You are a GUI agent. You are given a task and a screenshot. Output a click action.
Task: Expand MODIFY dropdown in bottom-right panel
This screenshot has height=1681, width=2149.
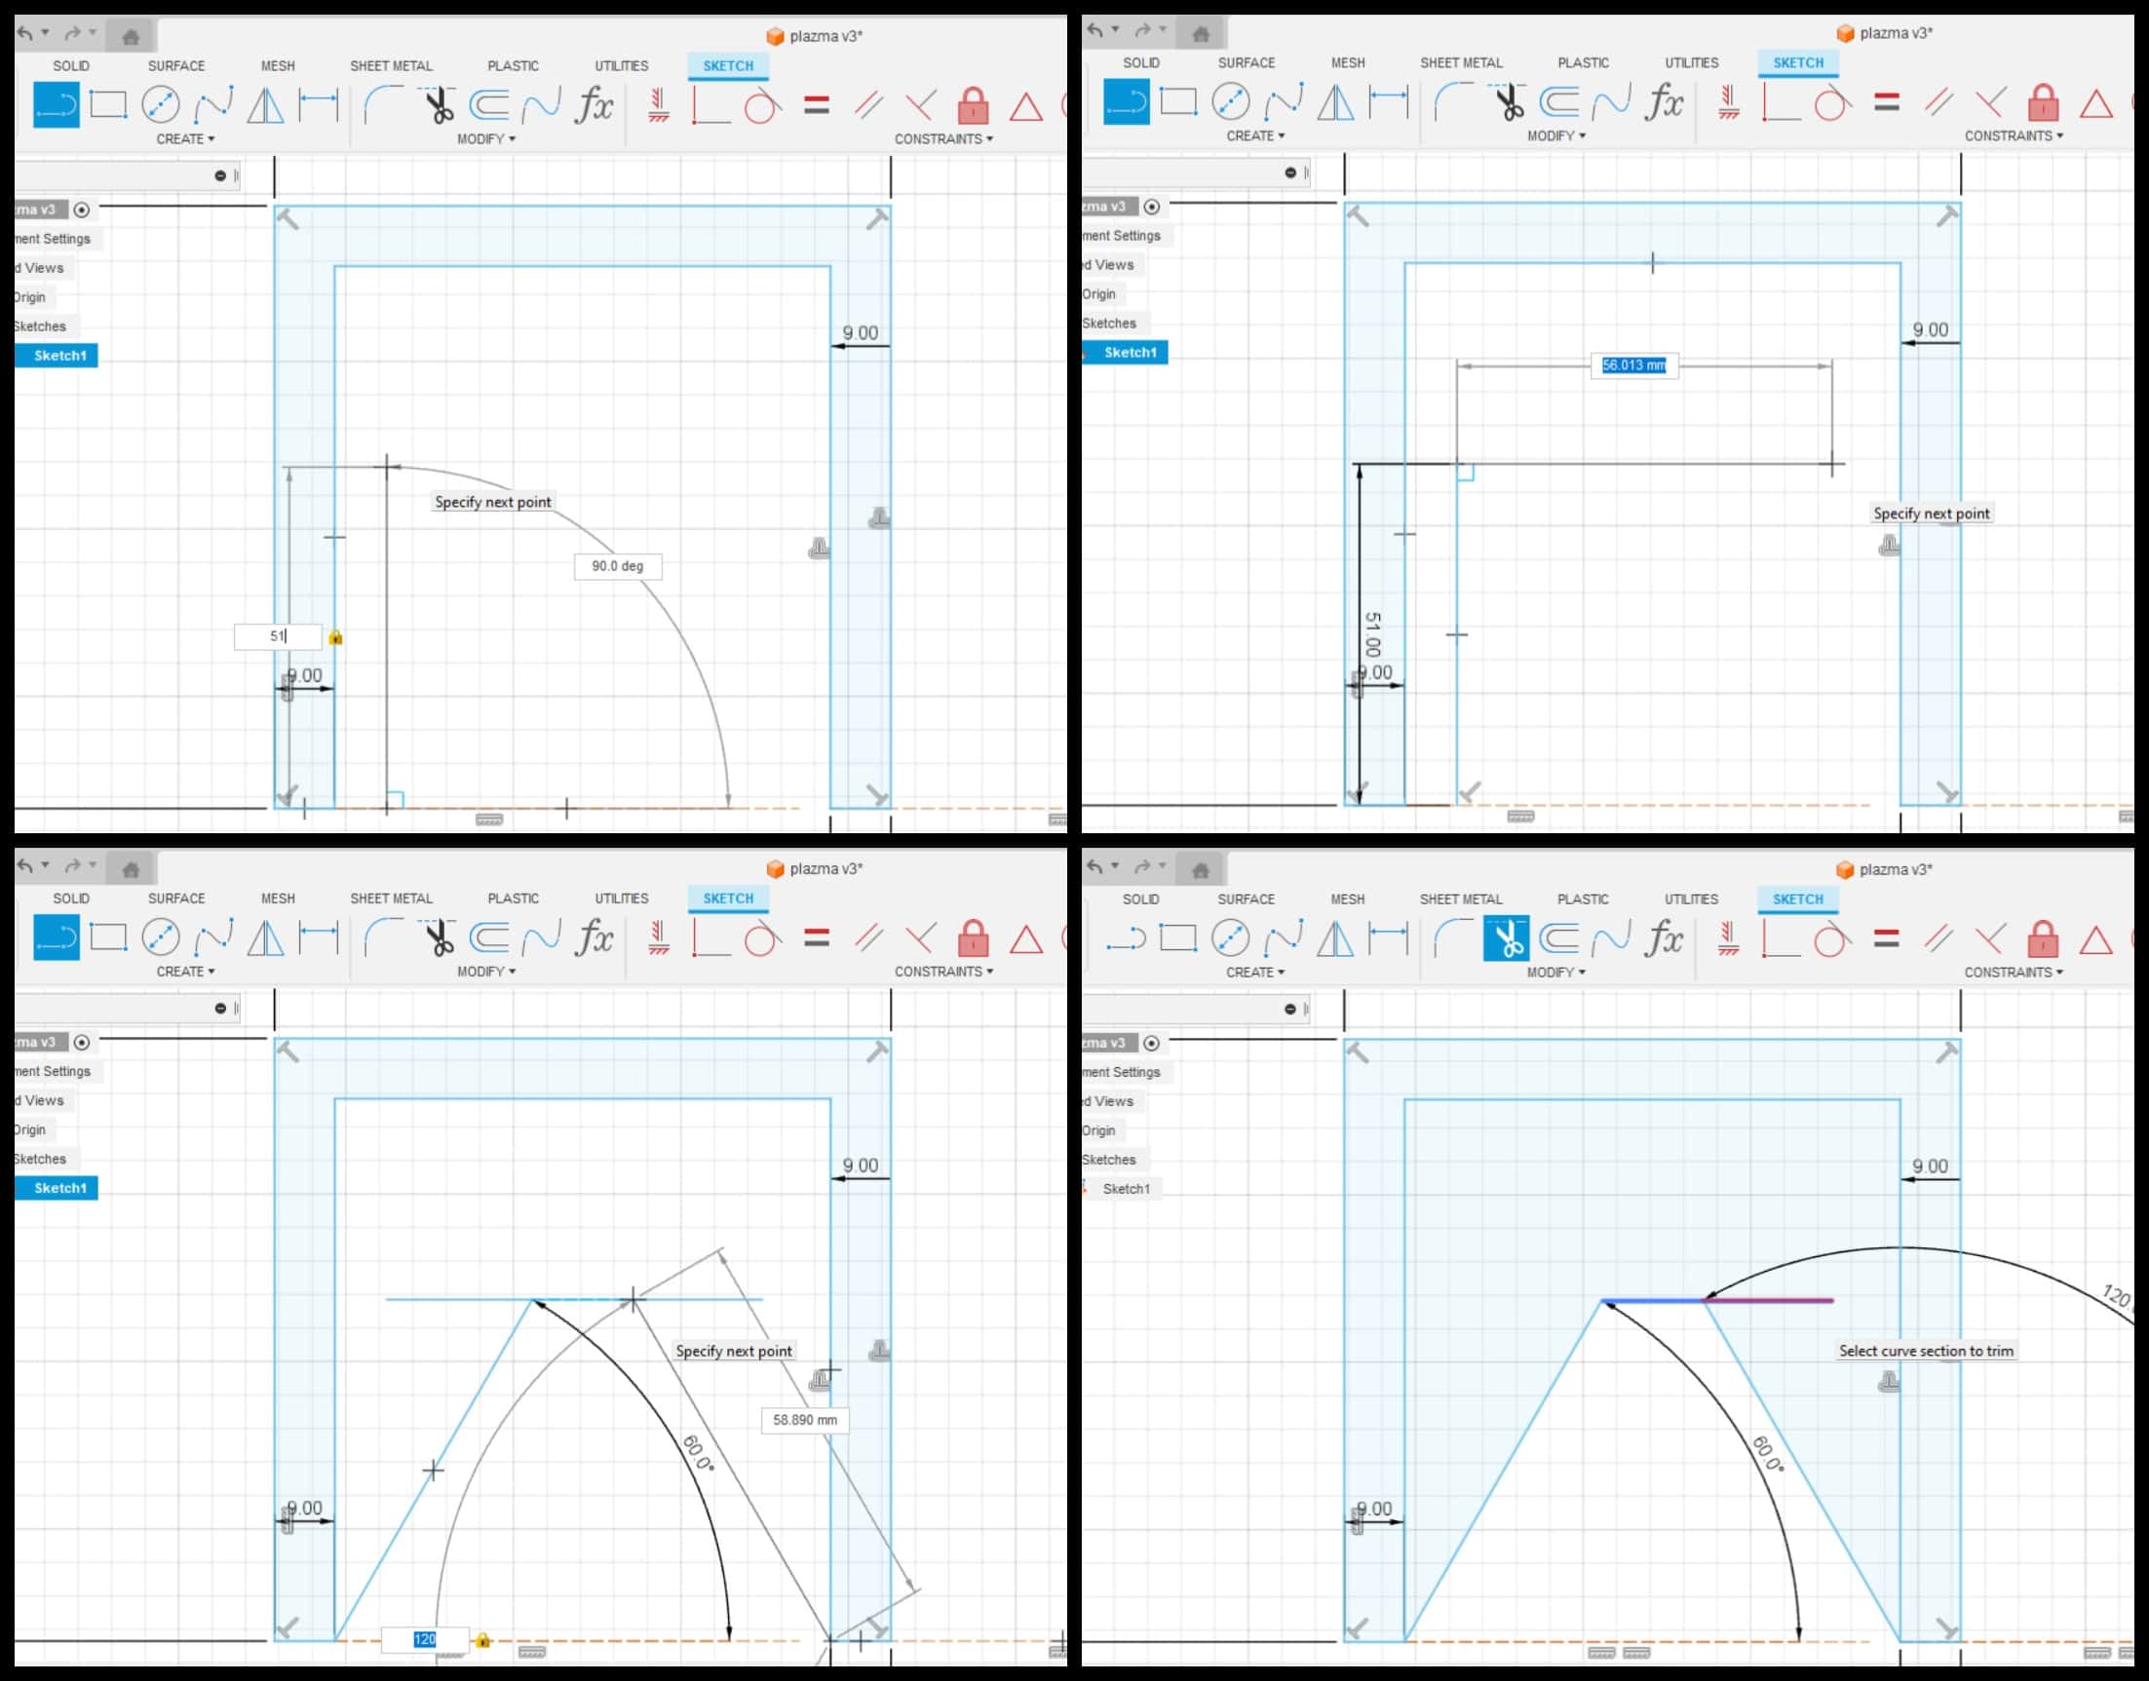tap(1555, 972)
